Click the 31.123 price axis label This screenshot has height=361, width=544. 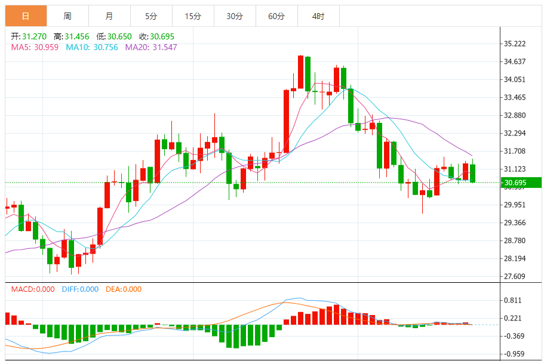pyautogui.click(x=515, y=169)
